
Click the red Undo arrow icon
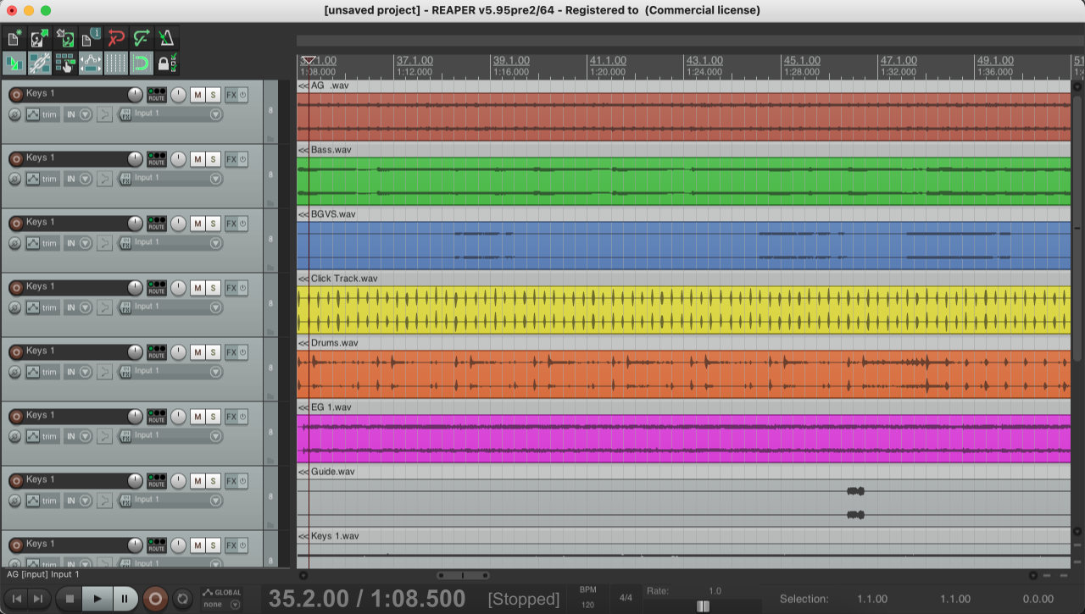116,38
